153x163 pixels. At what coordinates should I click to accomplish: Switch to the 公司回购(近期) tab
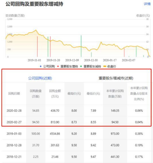click(40, 78)
